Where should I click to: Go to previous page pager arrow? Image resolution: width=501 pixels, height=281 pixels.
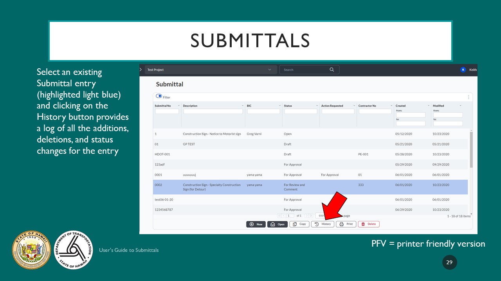click(283, 215)
